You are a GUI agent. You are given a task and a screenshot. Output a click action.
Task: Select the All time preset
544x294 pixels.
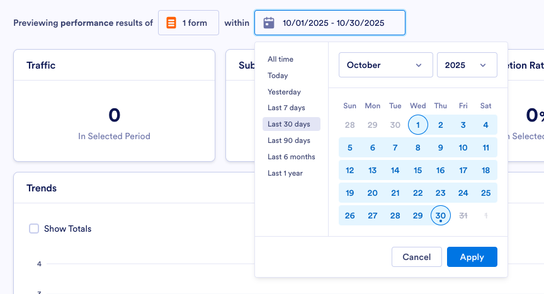(280, 59)
